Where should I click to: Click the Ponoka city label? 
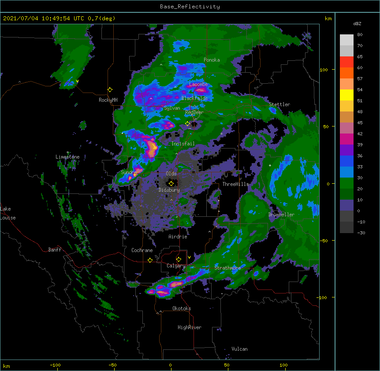click(212, 60)
